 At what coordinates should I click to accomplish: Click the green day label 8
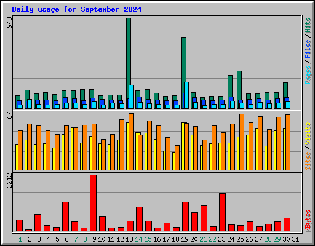click(85, 239)
